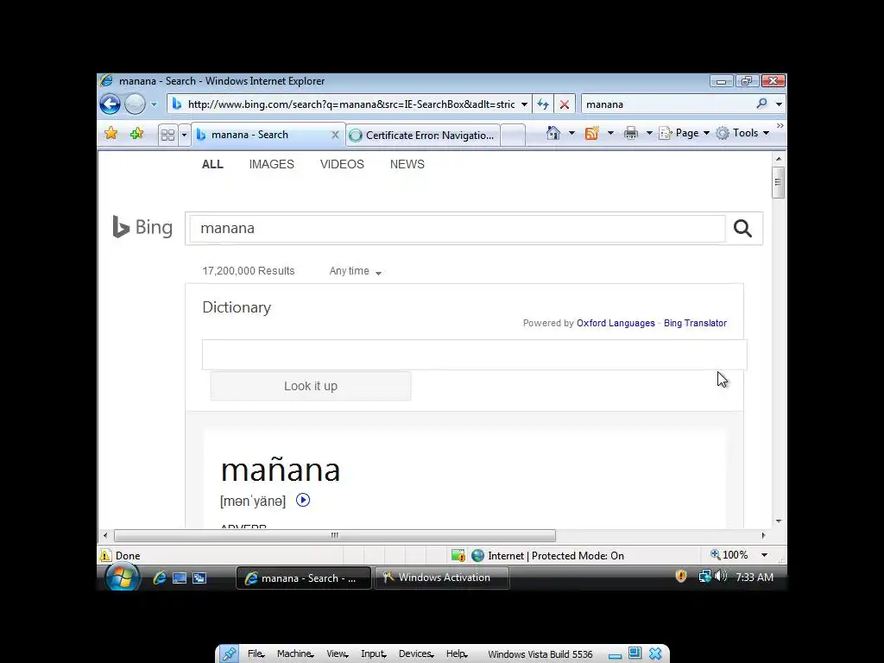Click the horizontal scrollbar right arrow
The height and width of the screenshot is (663, 884).
click(x=763, y=535)
